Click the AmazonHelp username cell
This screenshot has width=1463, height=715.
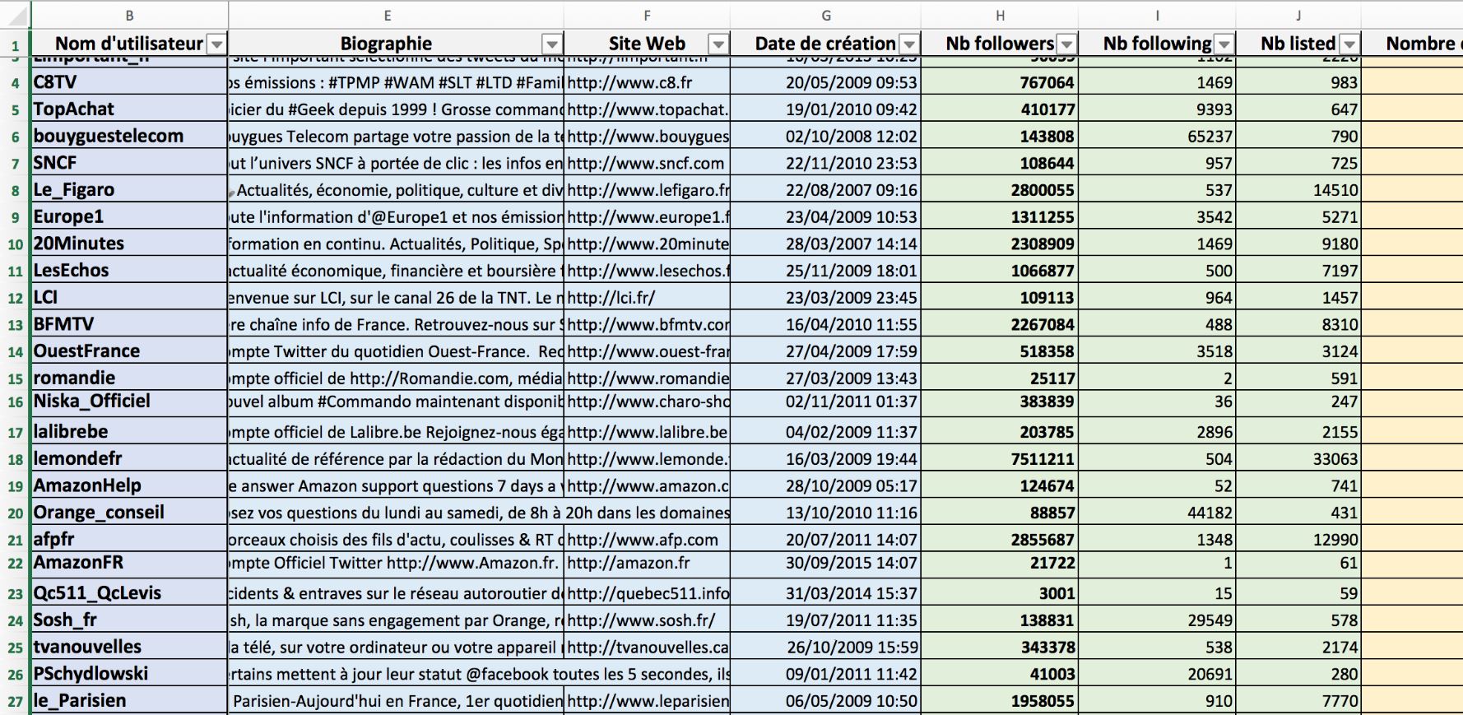tap(129, 485)
